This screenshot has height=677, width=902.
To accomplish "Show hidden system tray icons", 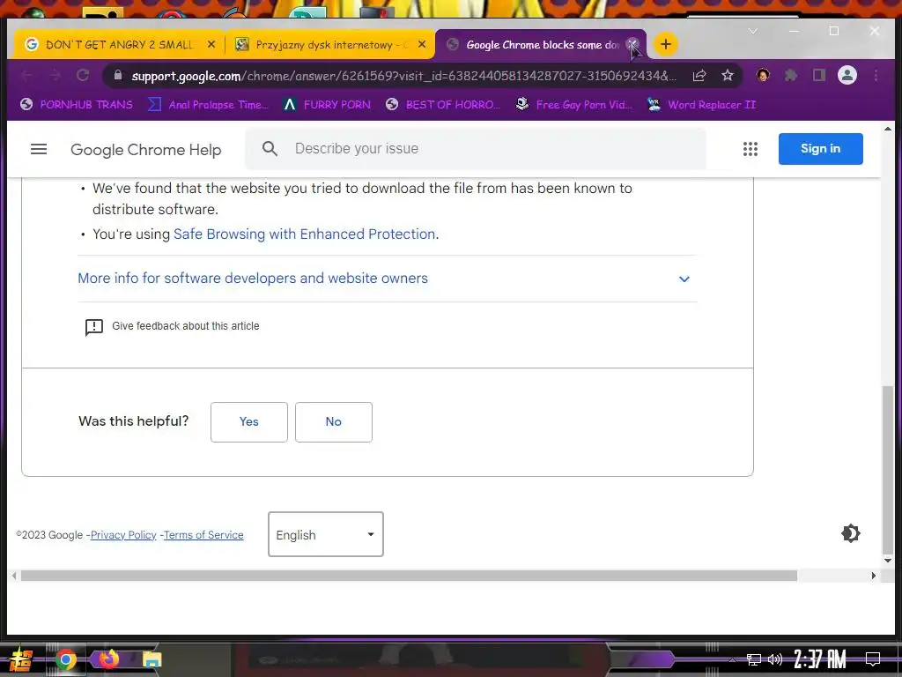I will pyautogui.click(x=732, y=659).
